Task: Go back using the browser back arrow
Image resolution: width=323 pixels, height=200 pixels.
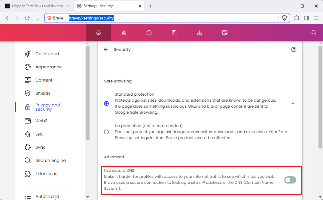Action: click(x=7, y=18)
